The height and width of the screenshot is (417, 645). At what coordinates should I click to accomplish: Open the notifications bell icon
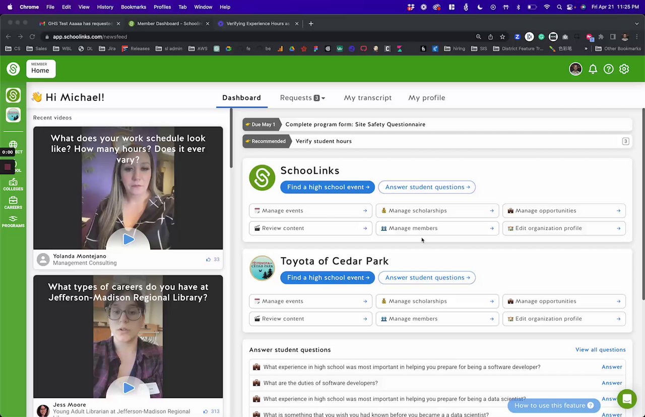point(593,69)
